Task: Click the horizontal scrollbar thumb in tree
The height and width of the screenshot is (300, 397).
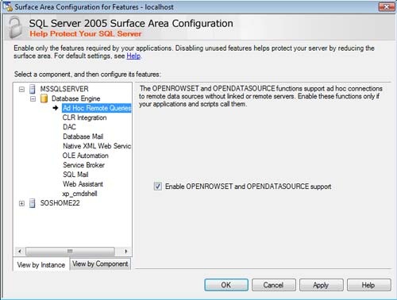Action: (70, 251)
